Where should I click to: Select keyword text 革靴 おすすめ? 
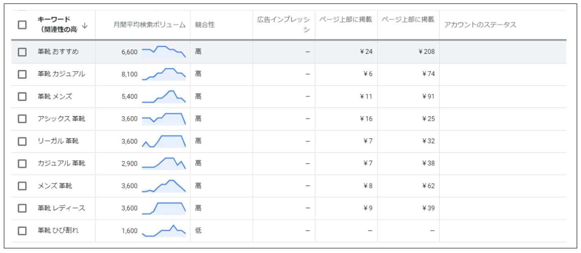58,52
